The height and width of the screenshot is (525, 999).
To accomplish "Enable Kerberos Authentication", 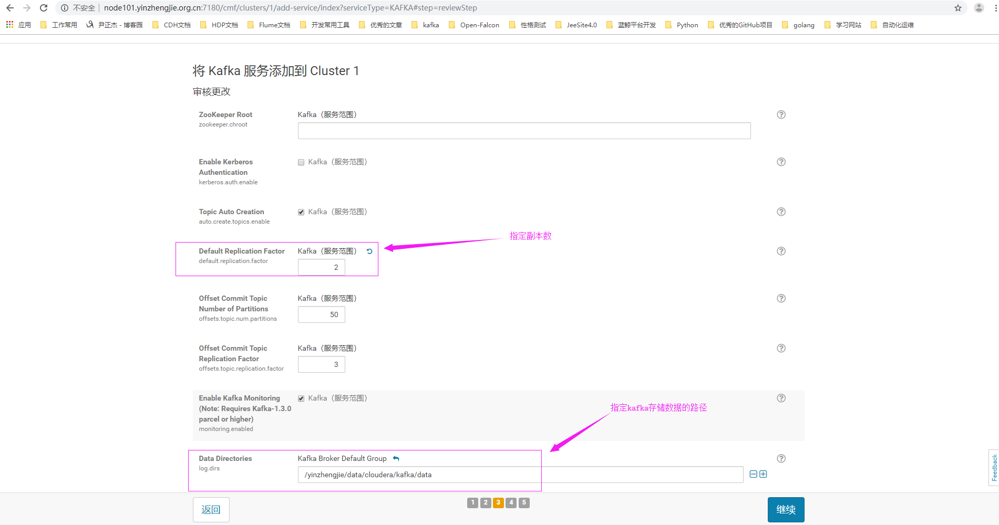I will [x=301, y=162].
